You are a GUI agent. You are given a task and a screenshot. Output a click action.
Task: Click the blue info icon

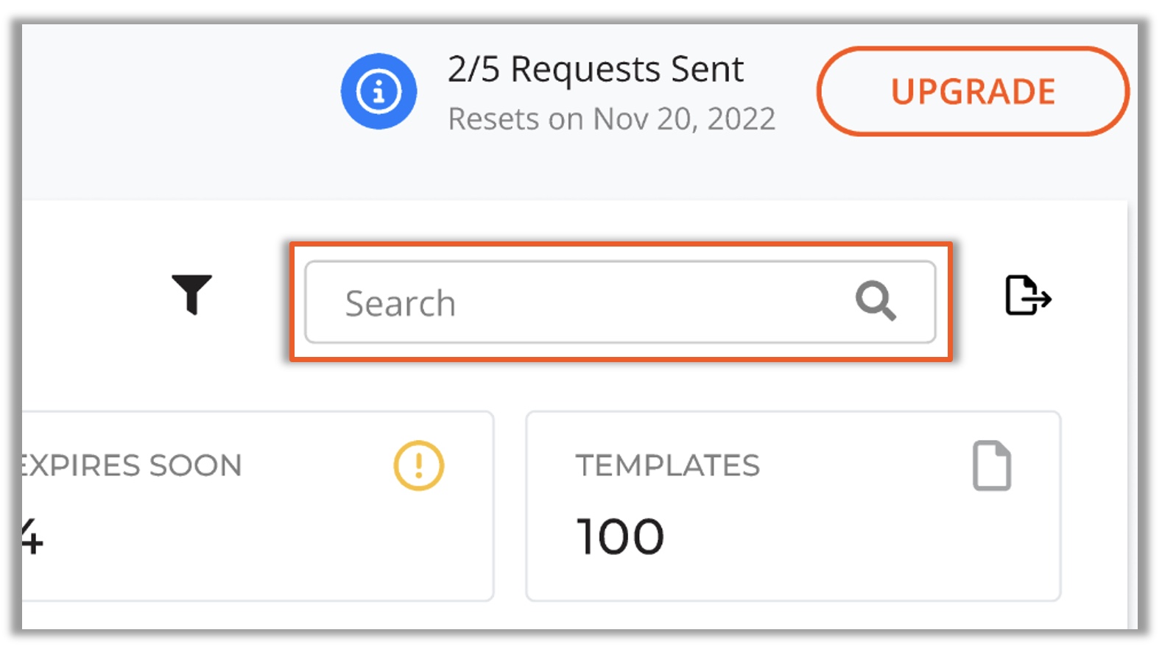tap(378, 91)
